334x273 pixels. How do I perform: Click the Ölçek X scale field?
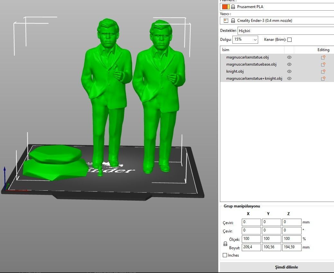251,239
